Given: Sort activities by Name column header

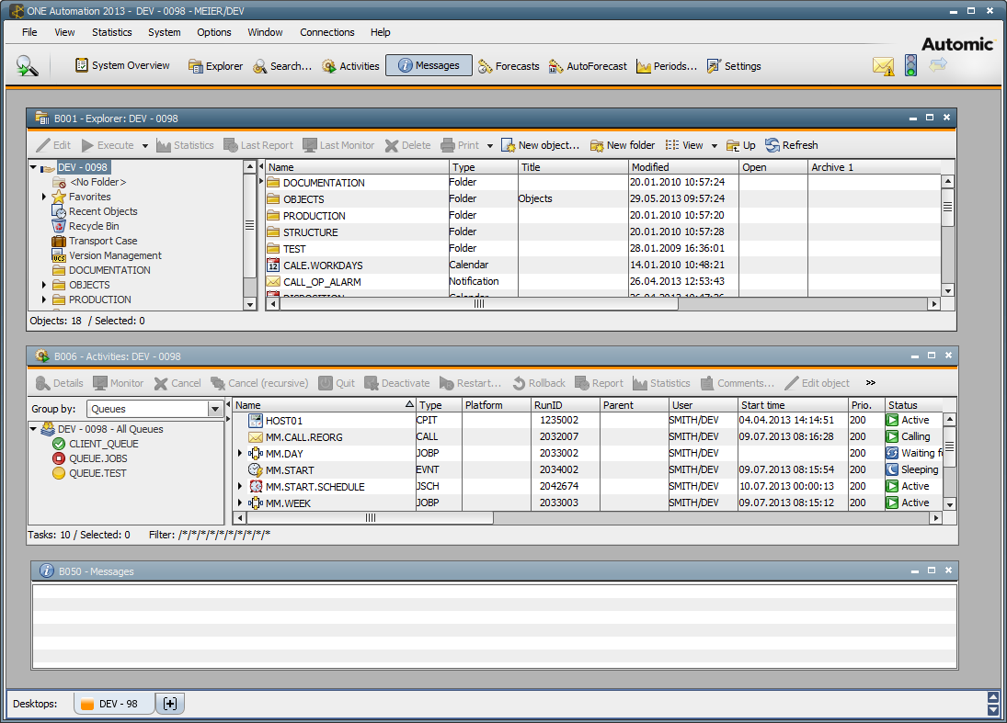Looking at the screenshot, I should [324, 405].
